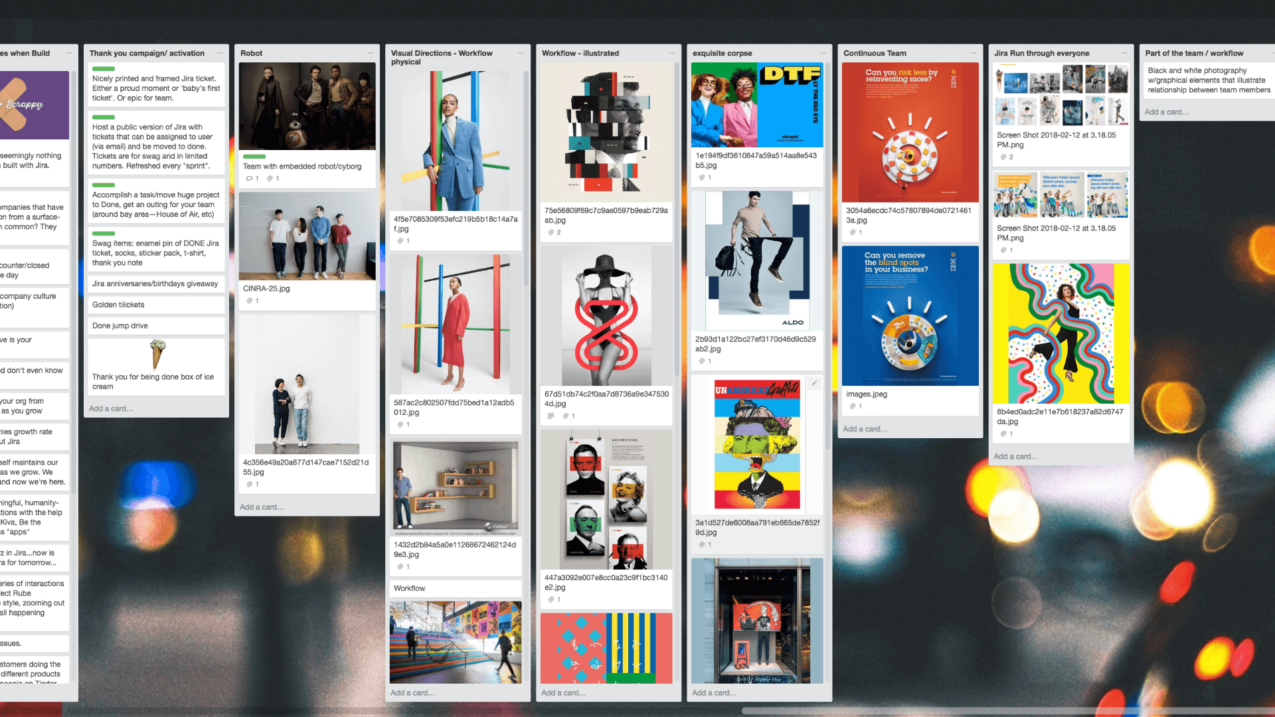
Task: Open the Workflow card in Visual Directions
Action: [x=456, y=589]
